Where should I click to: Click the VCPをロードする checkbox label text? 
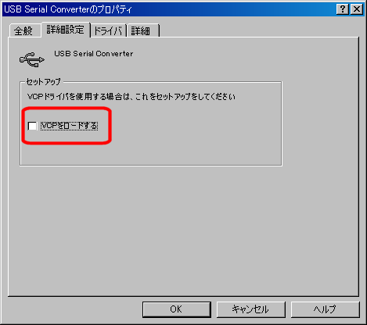pos(70,126)
